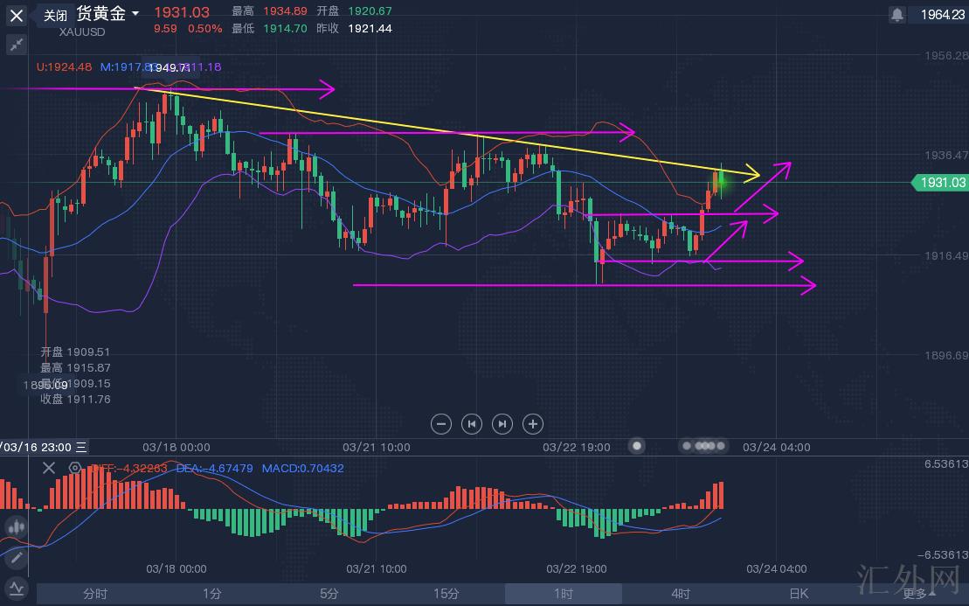The image size is (969, 606).
Task: Click the 6.53613 MACD scale value
Action: 946,463
